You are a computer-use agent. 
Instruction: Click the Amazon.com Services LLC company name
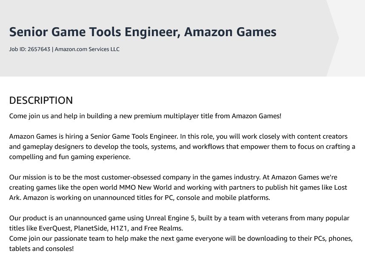87,49
